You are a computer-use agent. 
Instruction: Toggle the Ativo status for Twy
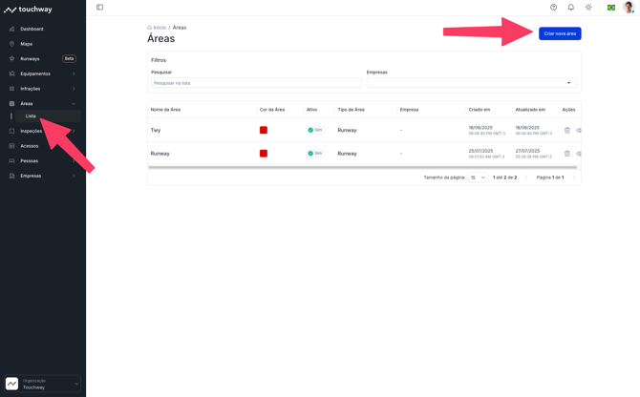pos(315,130)
